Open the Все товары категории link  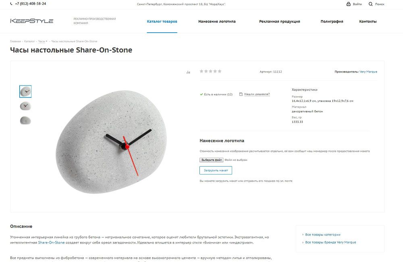(322, 235)
